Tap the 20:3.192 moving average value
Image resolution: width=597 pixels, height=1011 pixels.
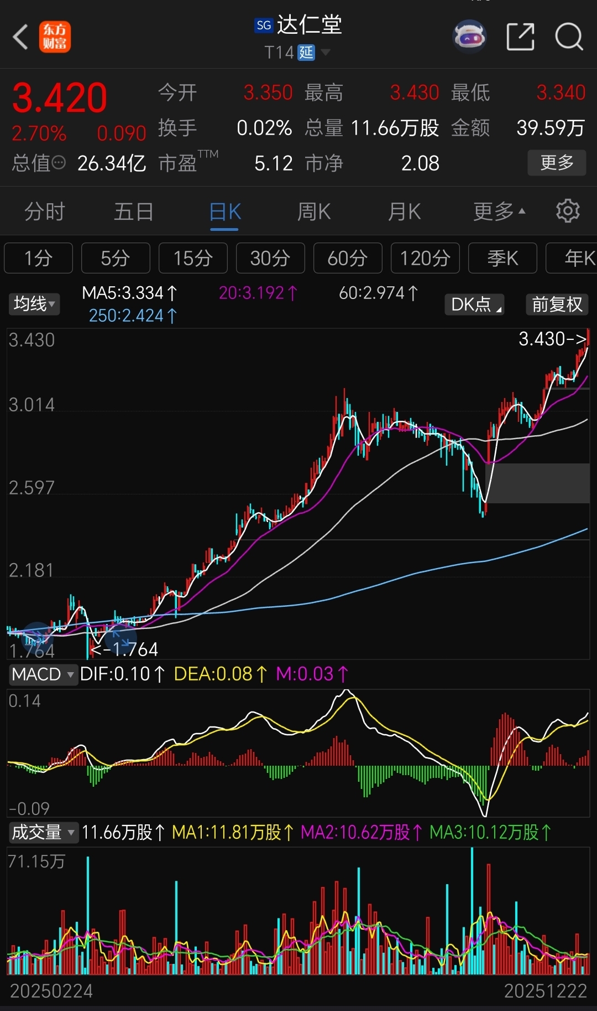pos(258,293)
